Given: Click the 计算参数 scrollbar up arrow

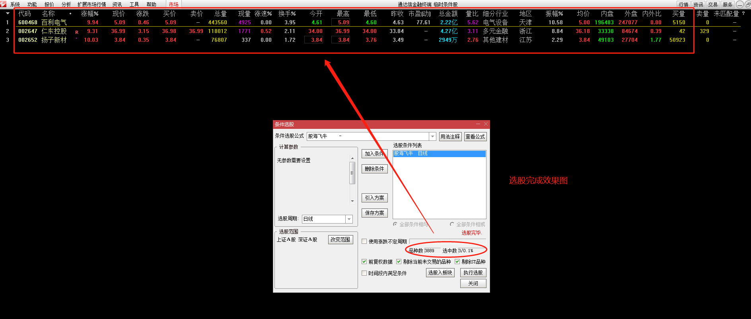Looking at the screenshot, I should coord(352,158).
